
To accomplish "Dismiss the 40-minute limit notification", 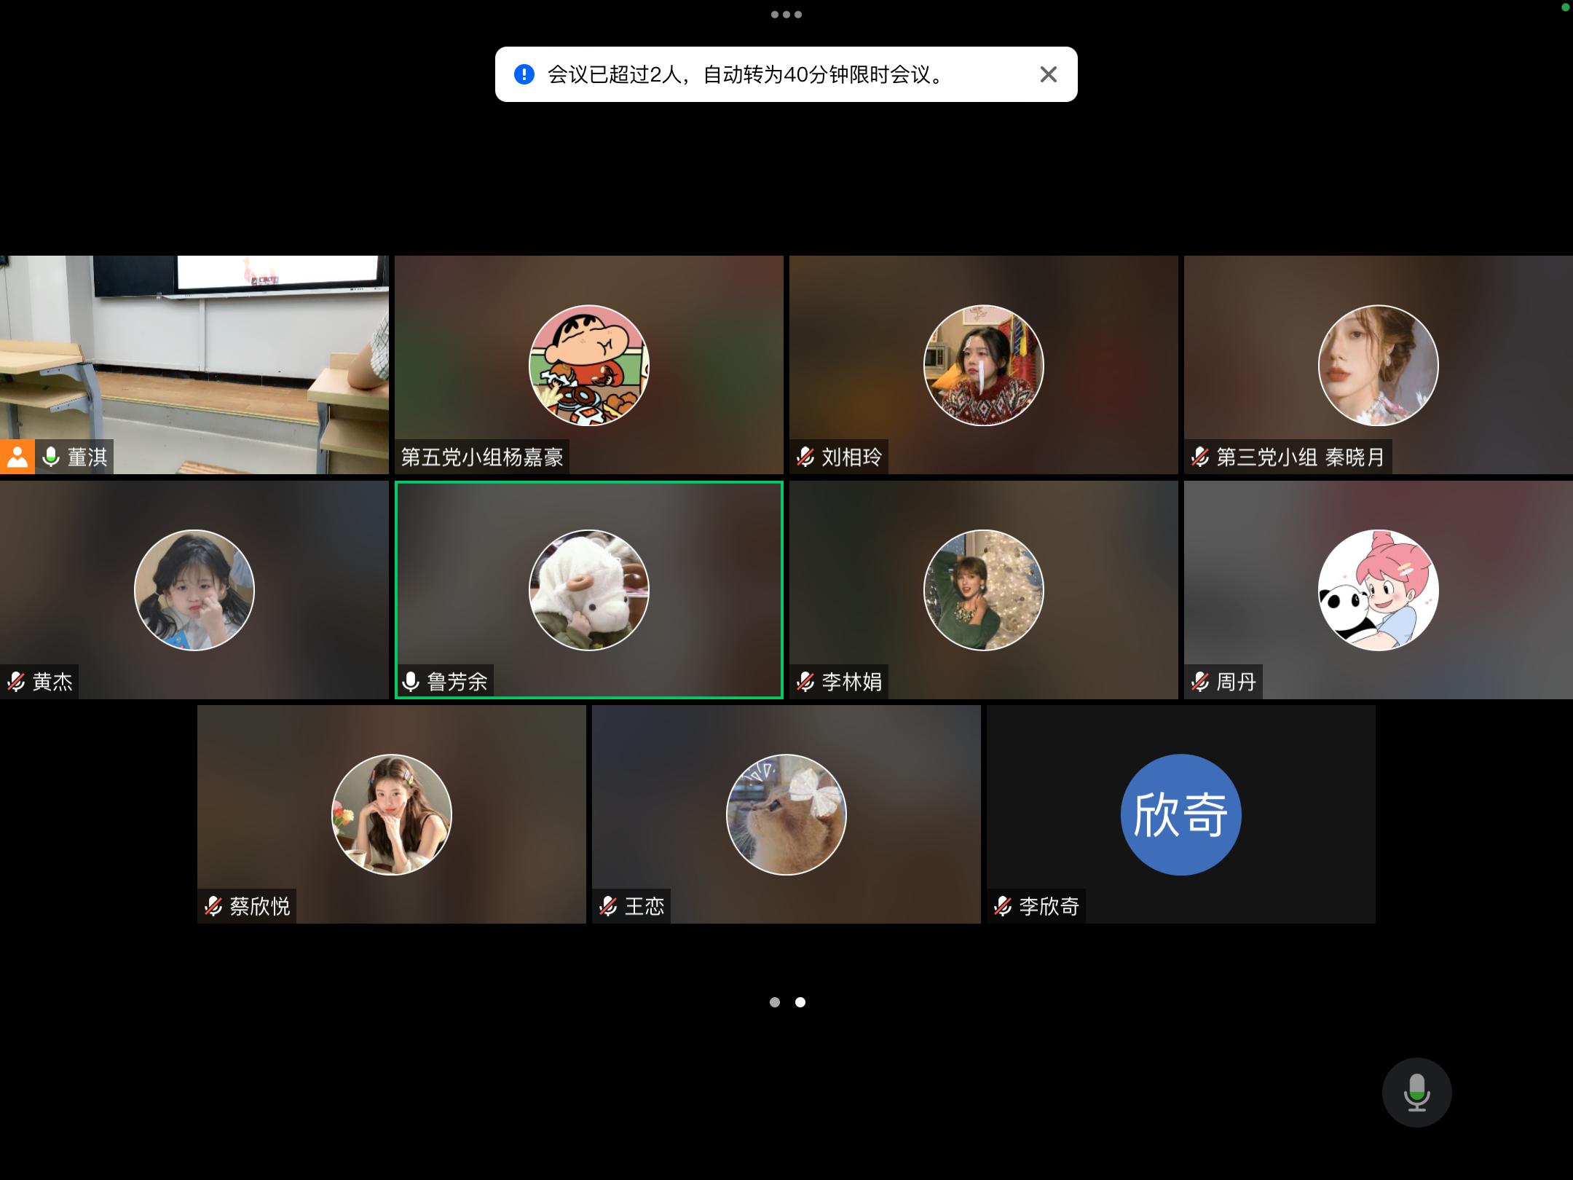I will [1048, 74].
